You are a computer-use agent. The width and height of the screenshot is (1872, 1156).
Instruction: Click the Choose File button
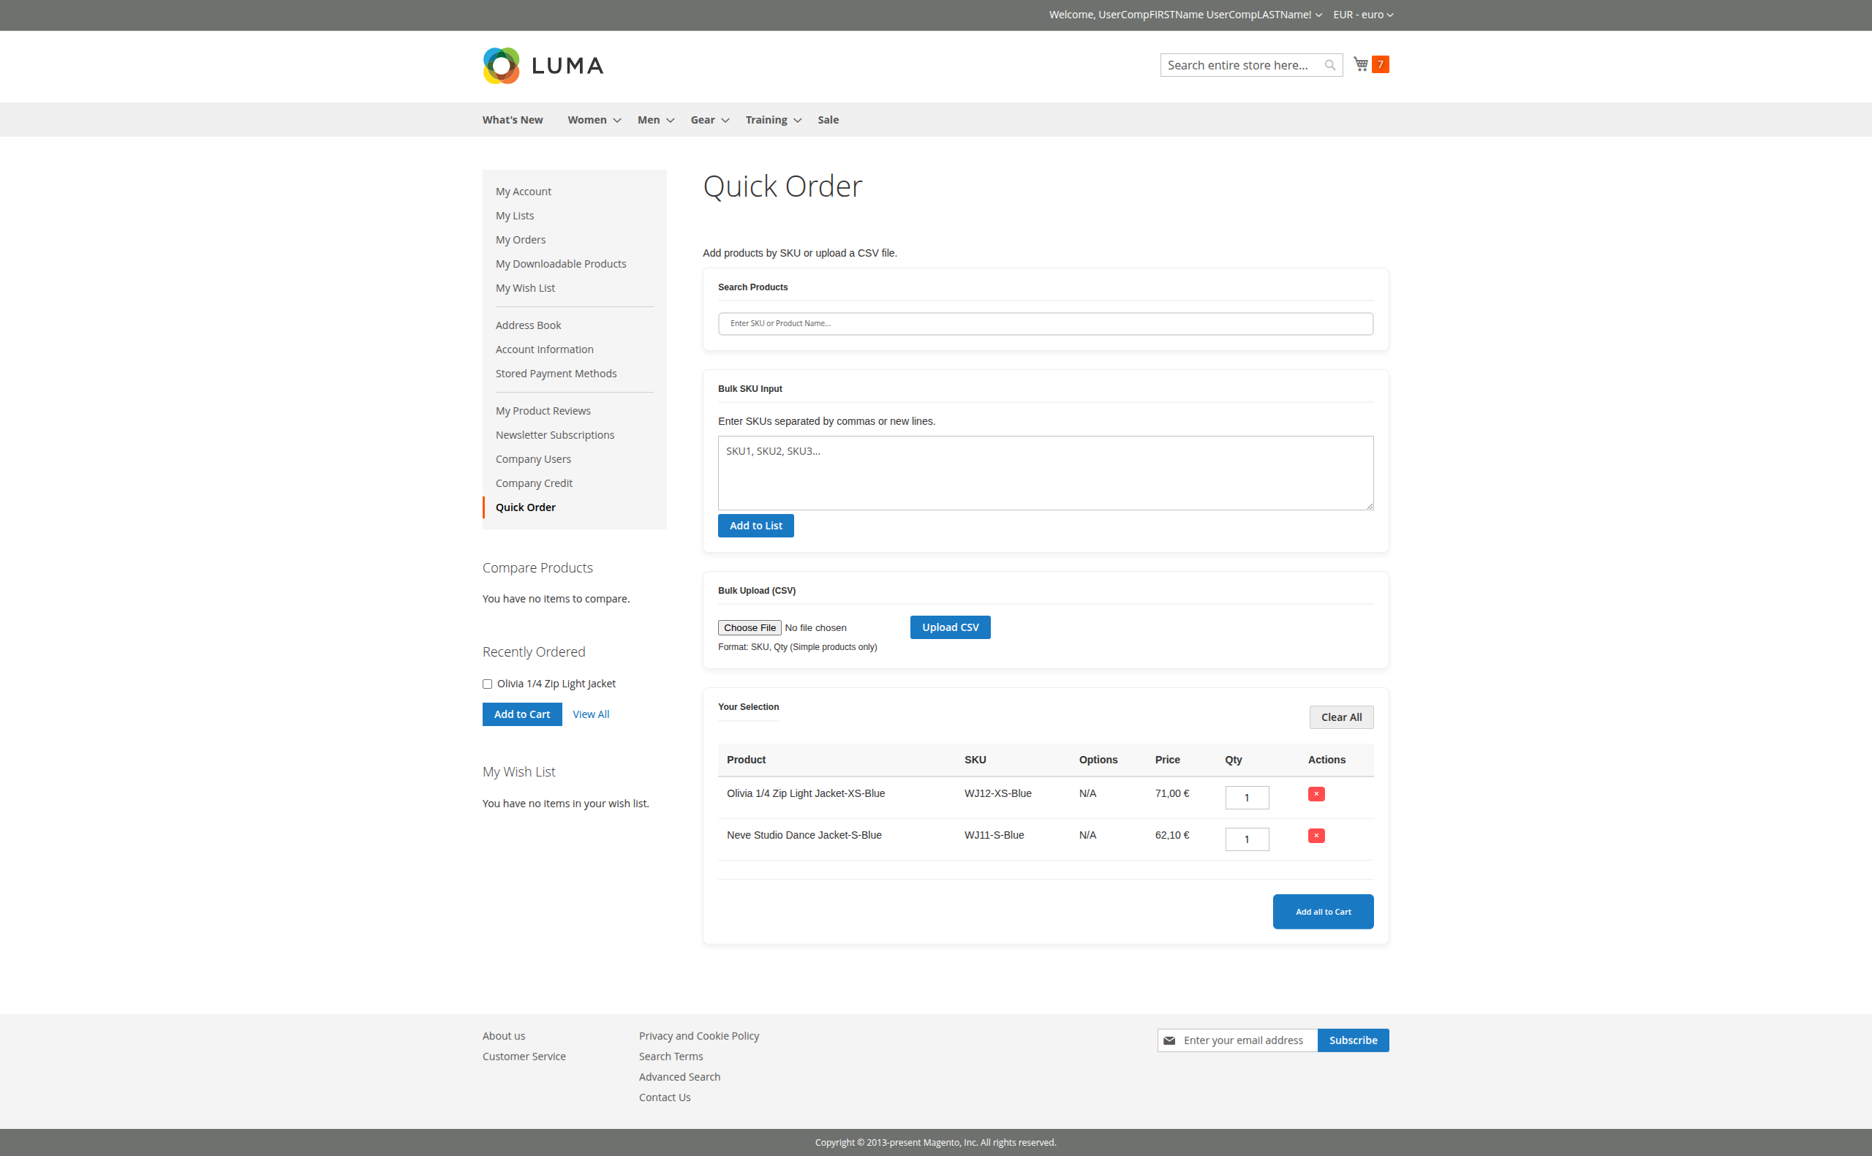(749, 627)
